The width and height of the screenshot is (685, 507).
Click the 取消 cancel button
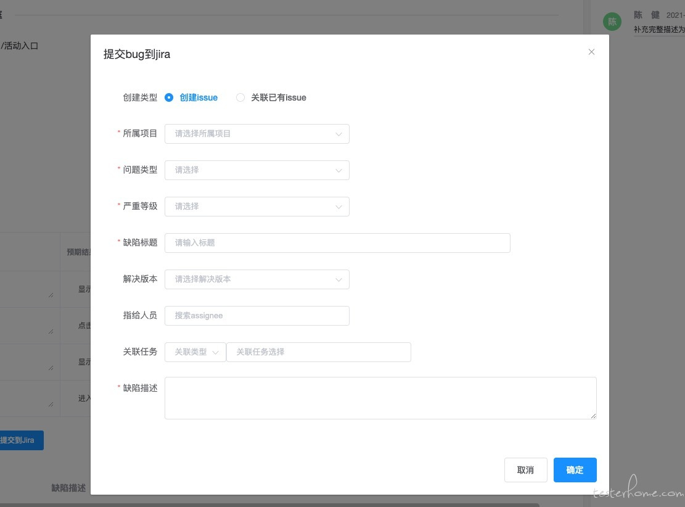coord(525,470)
